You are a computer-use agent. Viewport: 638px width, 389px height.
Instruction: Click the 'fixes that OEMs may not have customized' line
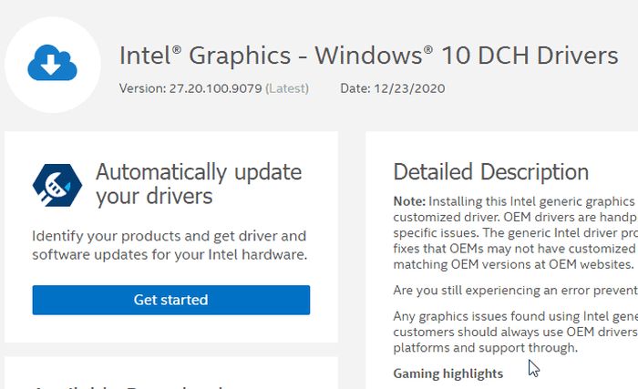point(515,249)
